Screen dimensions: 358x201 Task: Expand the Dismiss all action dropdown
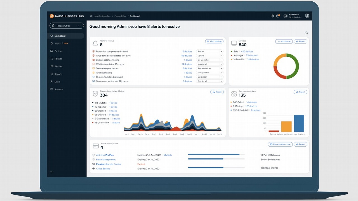click(x=209, y=81)
